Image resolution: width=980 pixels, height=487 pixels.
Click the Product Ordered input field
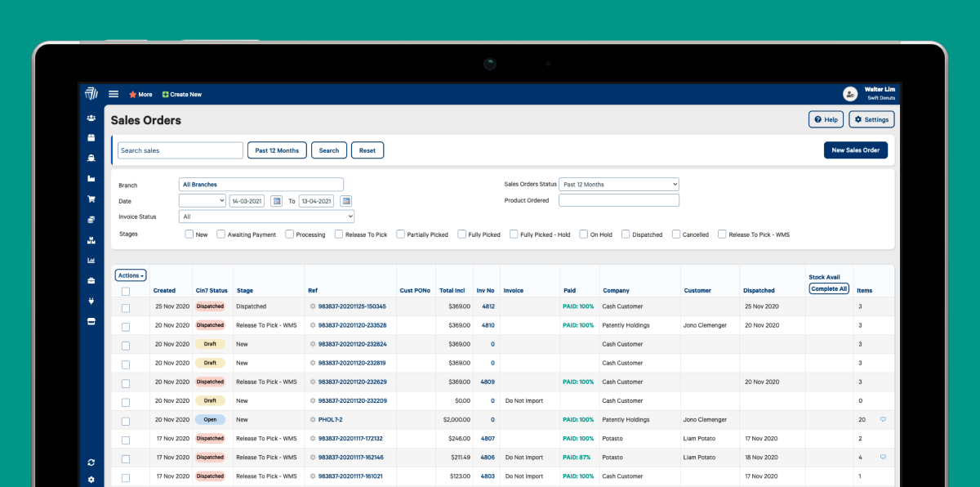619,200
